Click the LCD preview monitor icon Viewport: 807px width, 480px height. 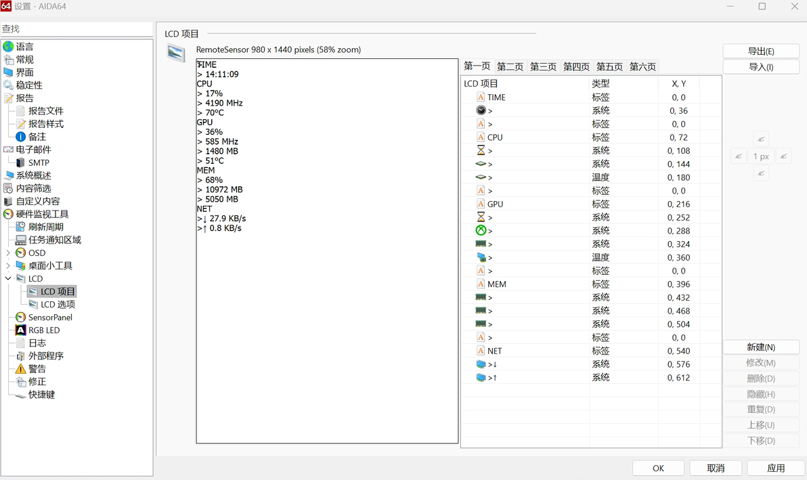coord(176,53)
